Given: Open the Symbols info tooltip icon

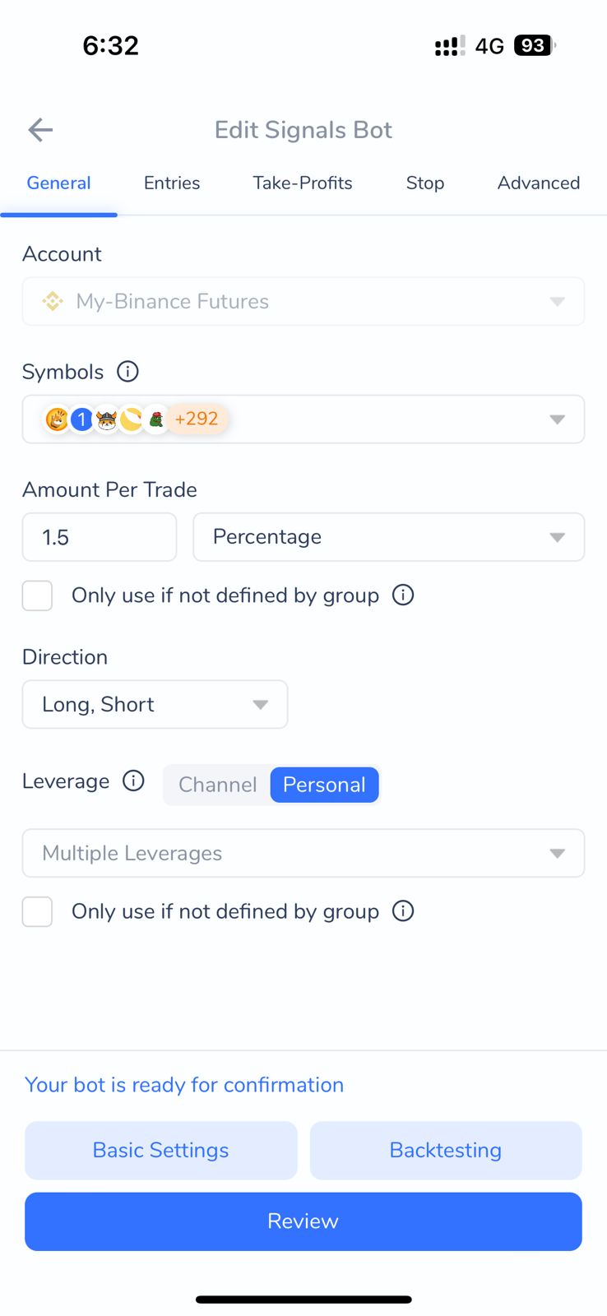Looking at the screenshot, I should pyautogui.click(x=127, y=372).
